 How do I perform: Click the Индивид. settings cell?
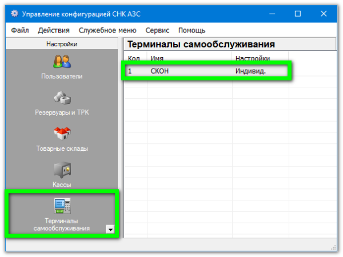point(250,71)
